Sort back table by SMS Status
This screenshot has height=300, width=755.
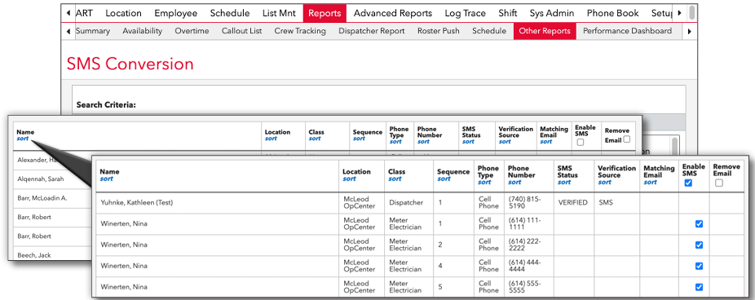click(468, 142)
